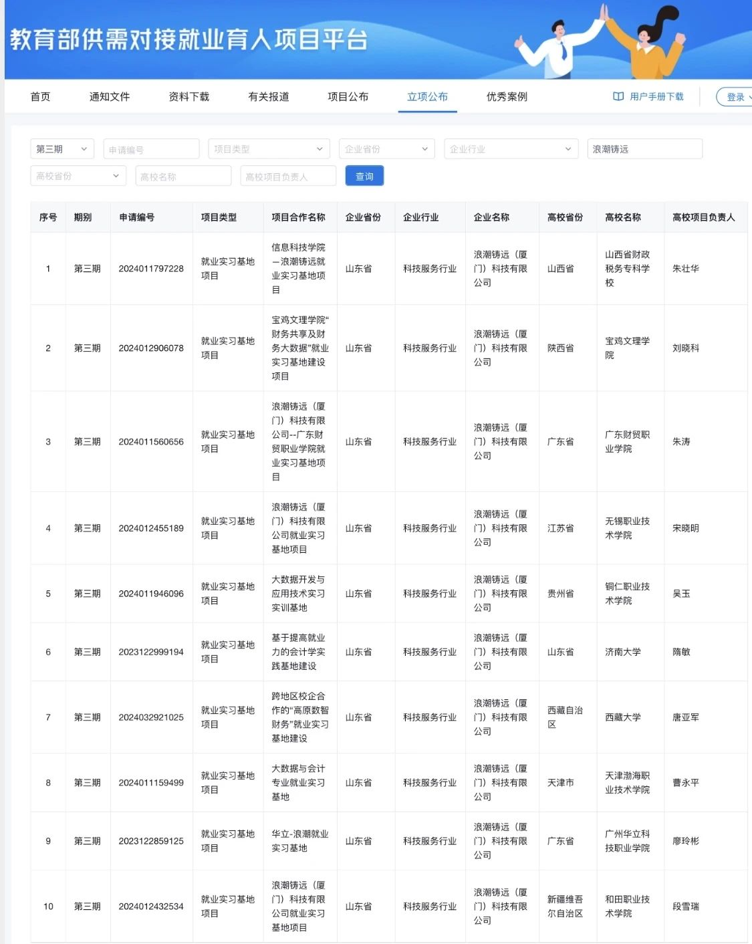Open the 企业省份 dropdown
Screen dimensions: 752x944
click(386, 149)
